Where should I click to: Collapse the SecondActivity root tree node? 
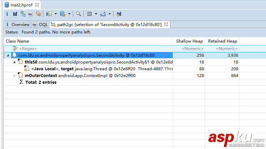coord(8,55)
